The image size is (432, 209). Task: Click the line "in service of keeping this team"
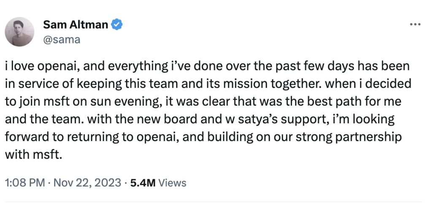[x=208, y=84]
